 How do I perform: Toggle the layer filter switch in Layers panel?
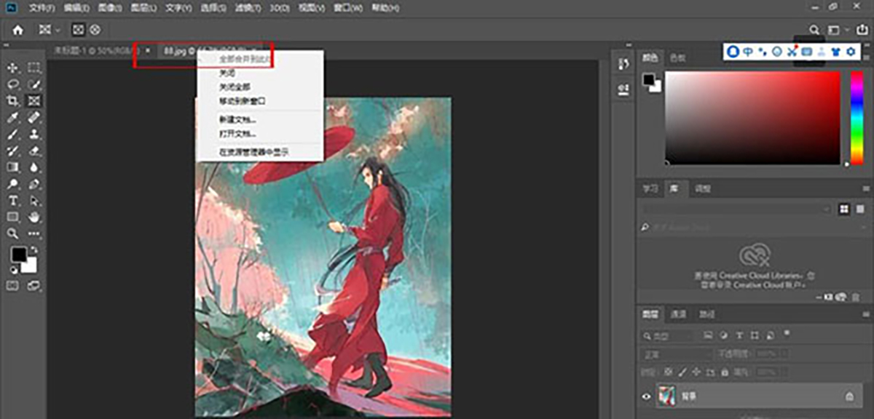pyautogui.click(x=787, y=333)
